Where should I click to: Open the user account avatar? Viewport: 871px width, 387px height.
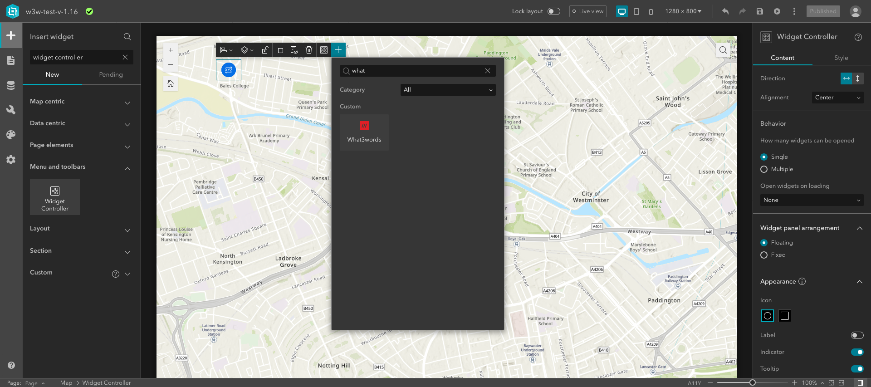click(x=856, y=11)
